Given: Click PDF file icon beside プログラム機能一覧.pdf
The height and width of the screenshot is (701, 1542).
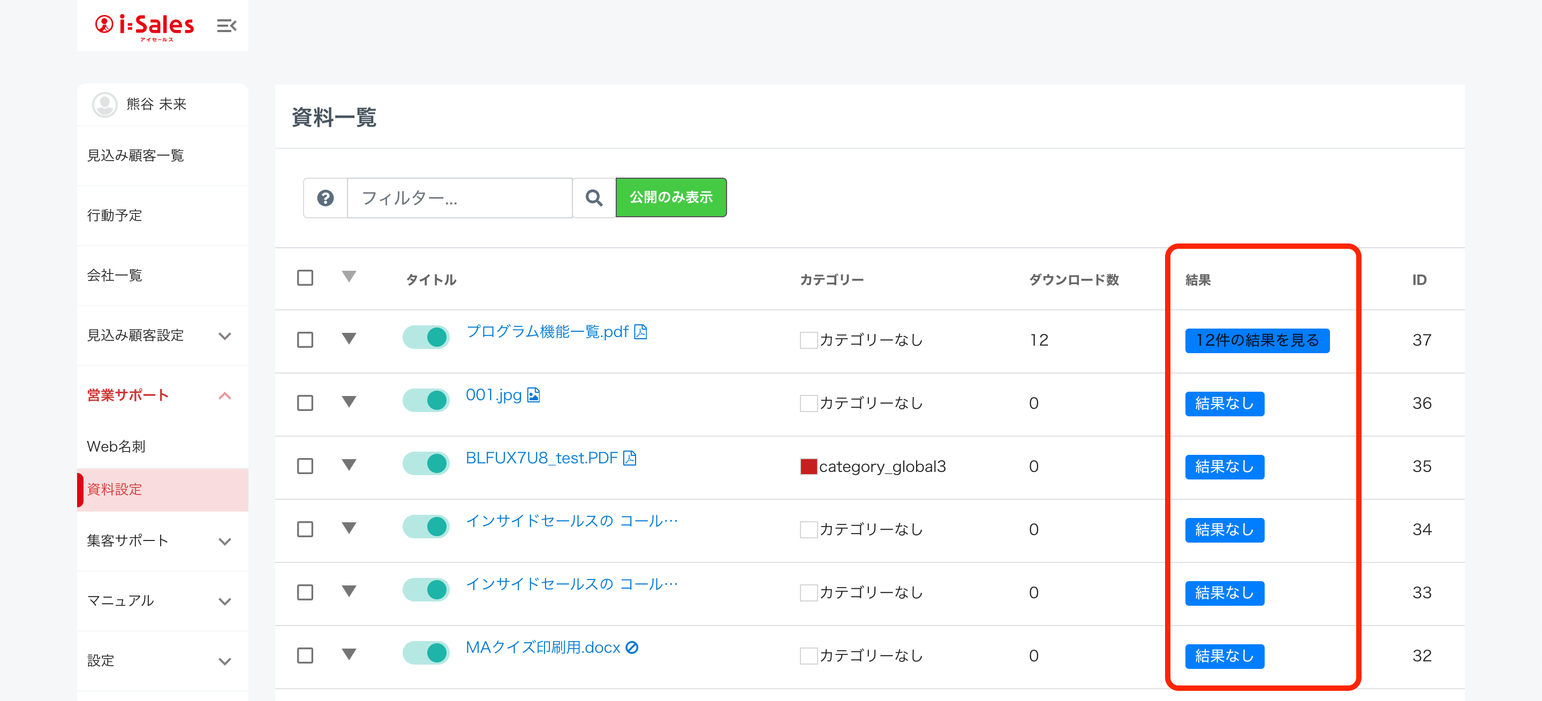Looking at the screenshot, I should 640,332.
